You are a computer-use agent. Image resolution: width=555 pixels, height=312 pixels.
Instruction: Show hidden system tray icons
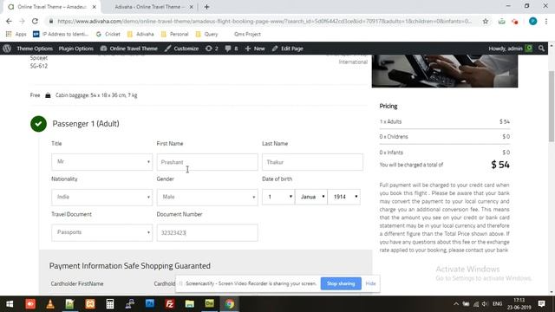pos(456,304)
